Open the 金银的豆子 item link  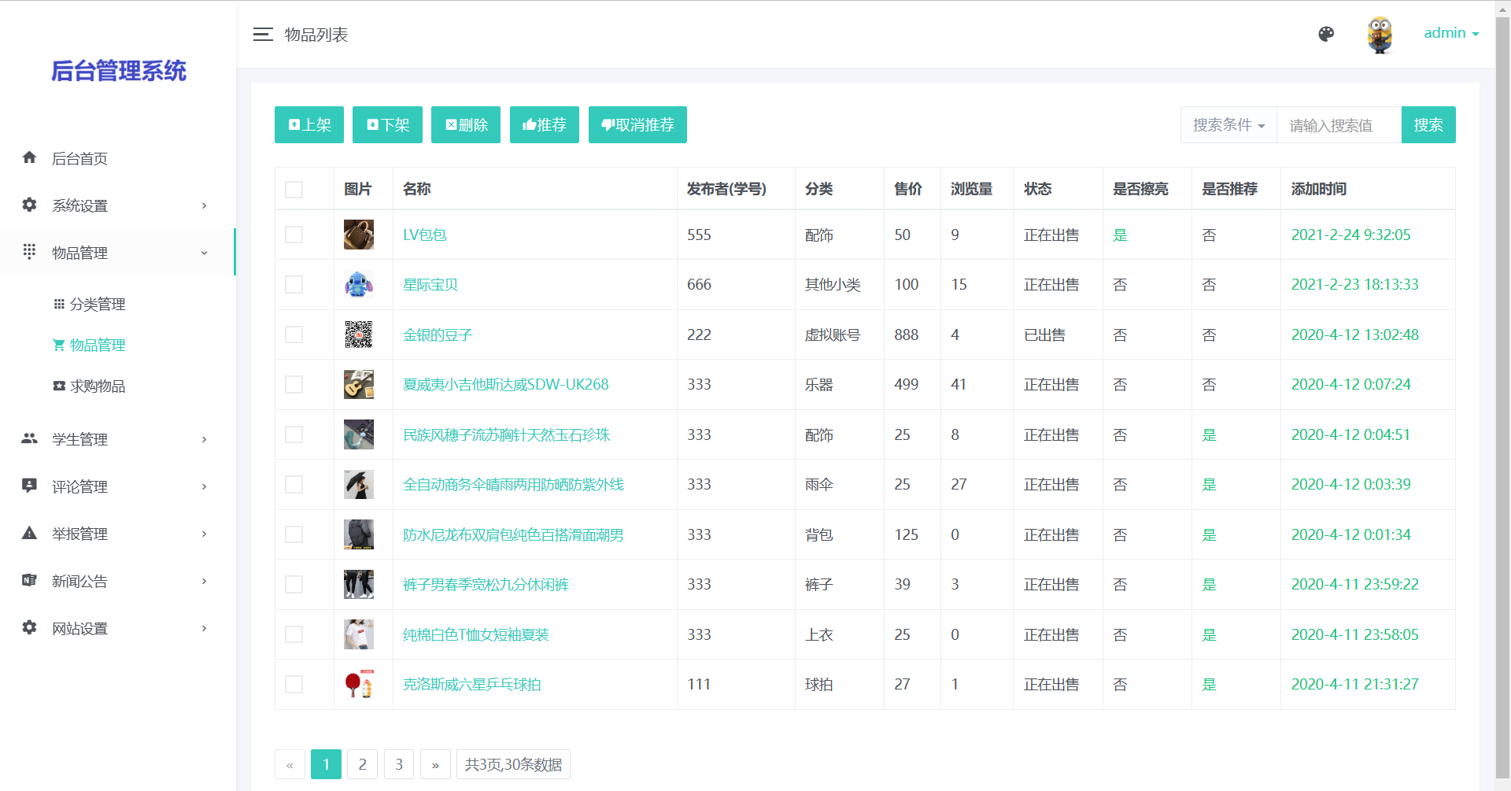pyautogui.click(x=438, y=335)
